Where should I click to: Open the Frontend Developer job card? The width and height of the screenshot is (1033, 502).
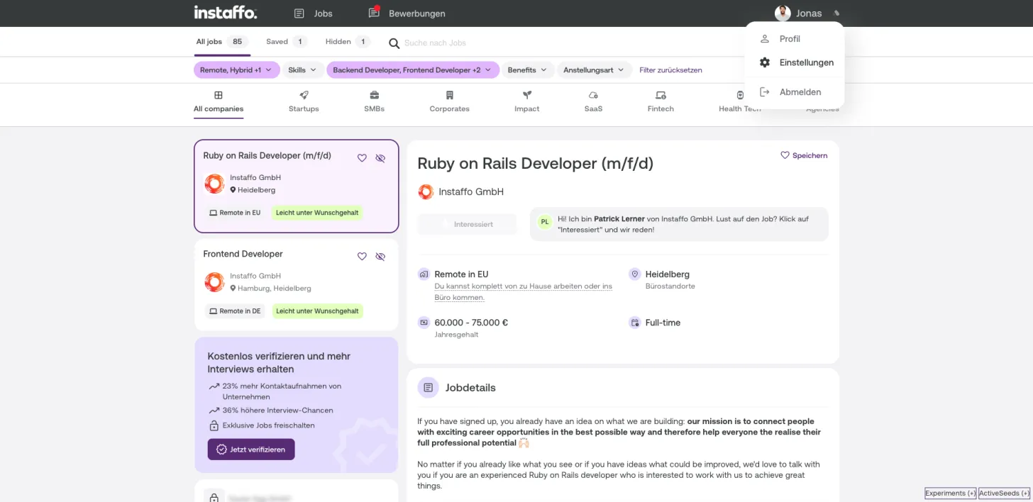(x=296, y=284)
